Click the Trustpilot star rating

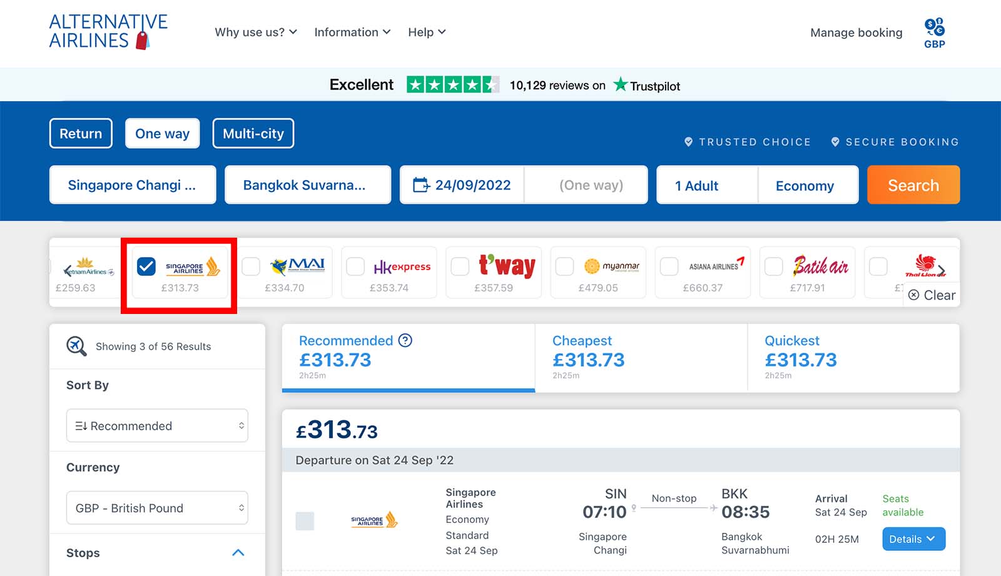pyautogui.click(x=453, y=84)
